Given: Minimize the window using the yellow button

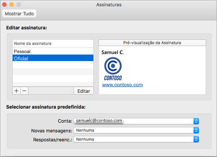Looking at the screenshot, I should tap(12, 5).
